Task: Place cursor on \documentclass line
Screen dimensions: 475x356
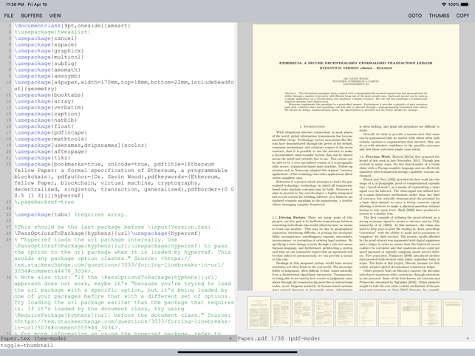Action: coord(59,26)
